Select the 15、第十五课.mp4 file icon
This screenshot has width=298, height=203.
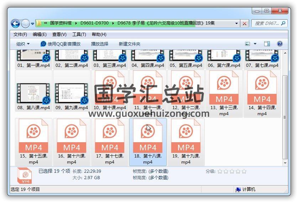coord(33,137)
